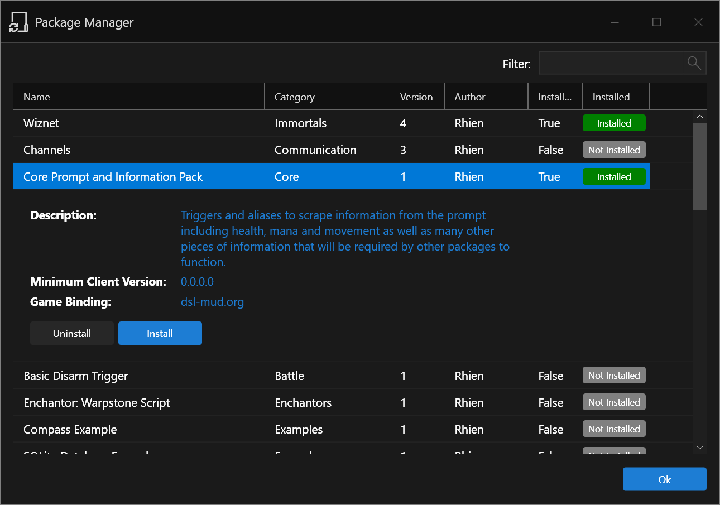The width and height of the screenshot is (720, 505).
Task: Expand the Enchantor: Warpstone Script row
Action: point(353,402)
